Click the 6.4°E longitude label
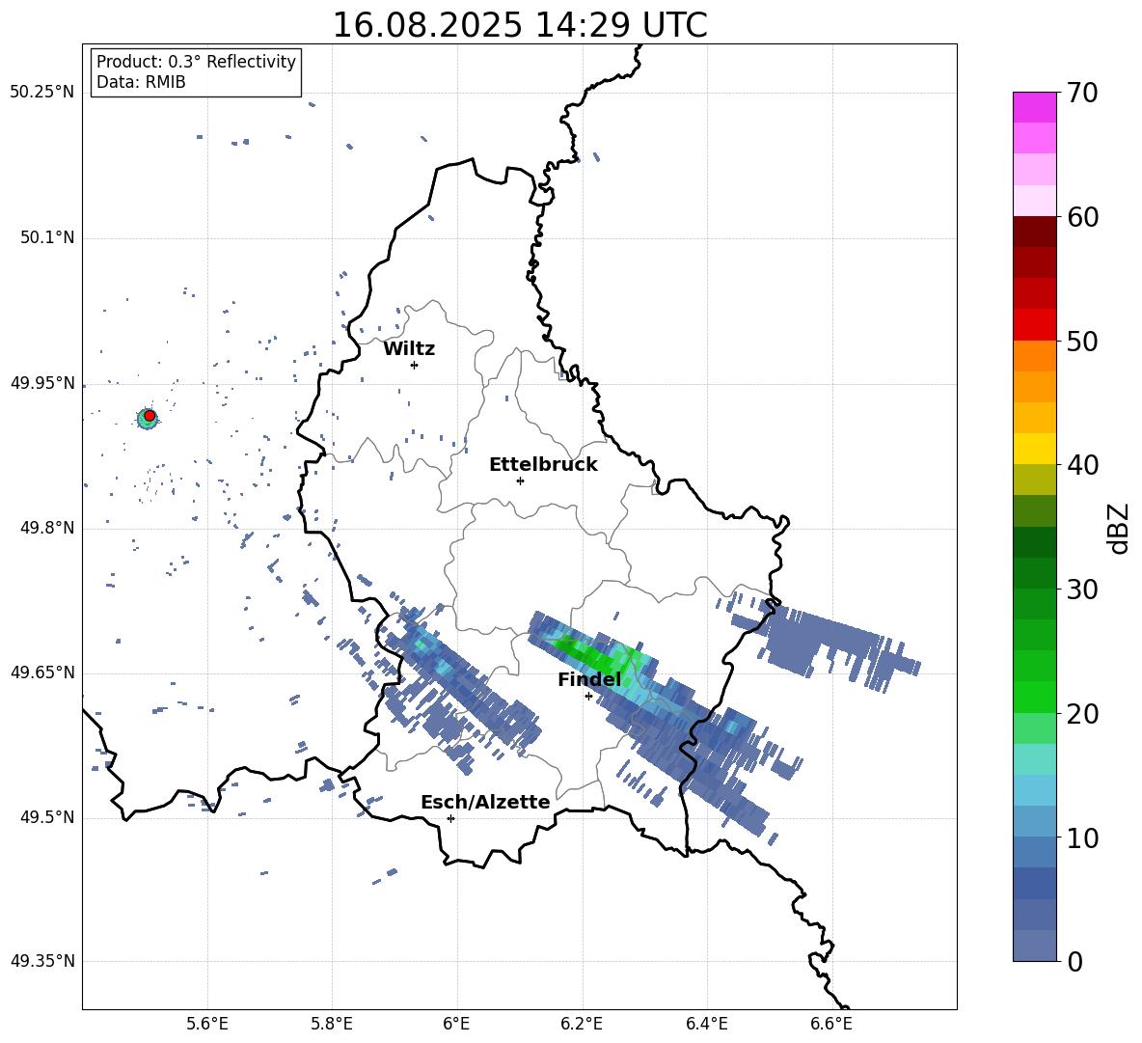 (x=706, y=1024)
